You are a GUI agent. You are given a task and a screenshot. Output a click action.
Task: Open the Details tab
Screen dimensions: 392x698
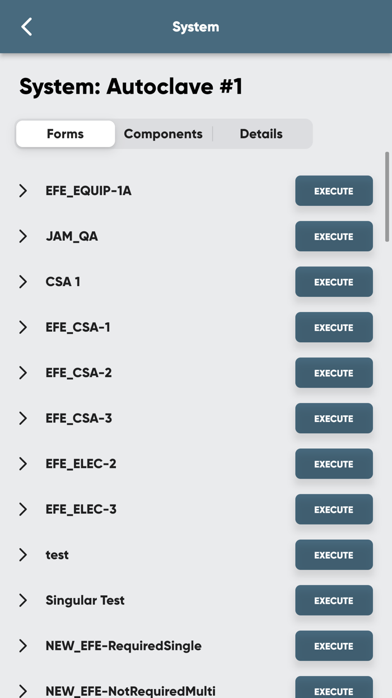[x=261, y=134]
